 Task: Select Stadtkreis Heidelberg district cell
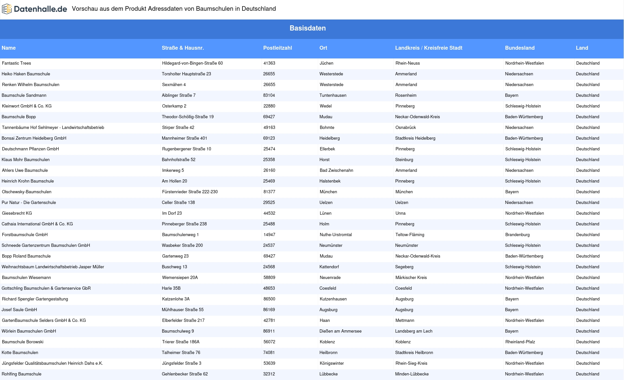(x=415, y=138)
